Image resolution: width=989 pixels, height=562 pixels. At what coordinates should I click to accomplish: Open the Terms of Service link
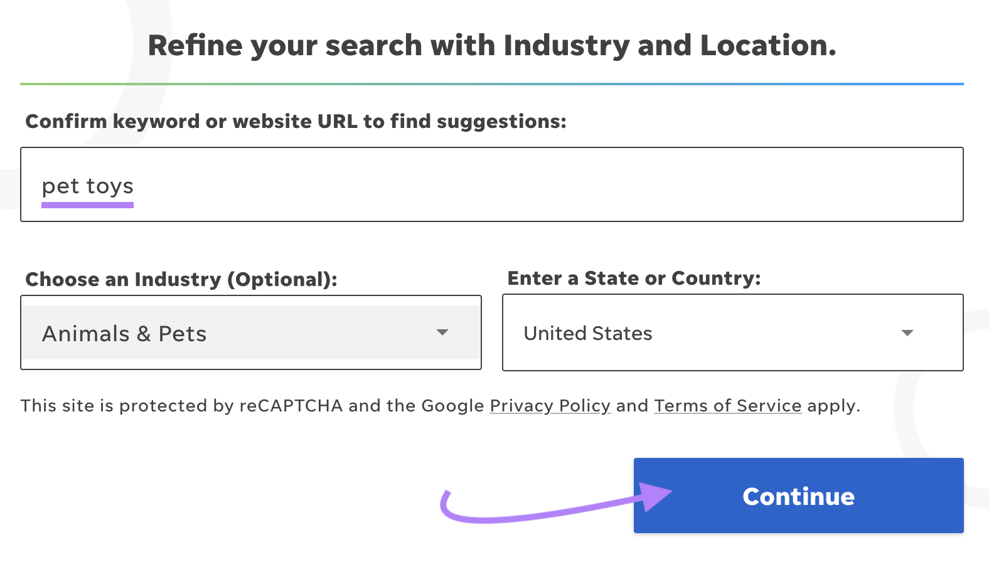click(x=728, y=406)
